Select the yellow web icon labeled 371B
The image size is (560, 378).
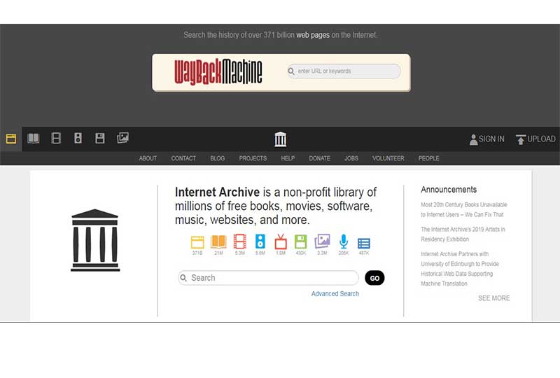click(x=197, y=242)
